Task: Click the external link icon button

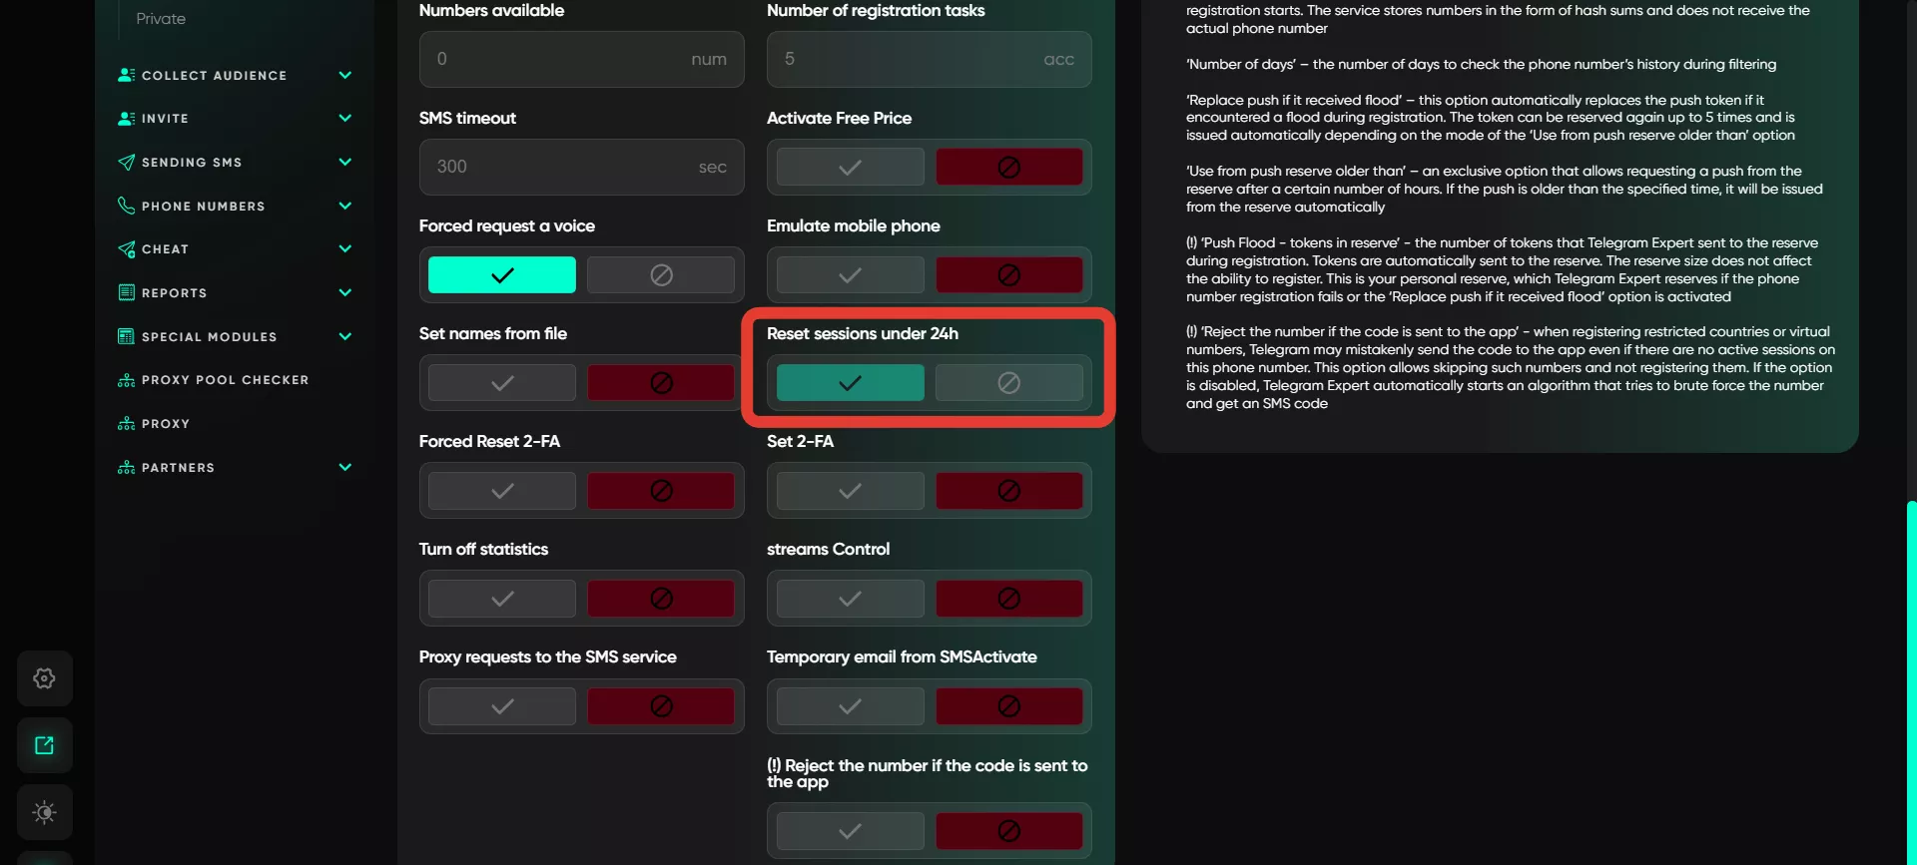Action: tap(44, 745)
